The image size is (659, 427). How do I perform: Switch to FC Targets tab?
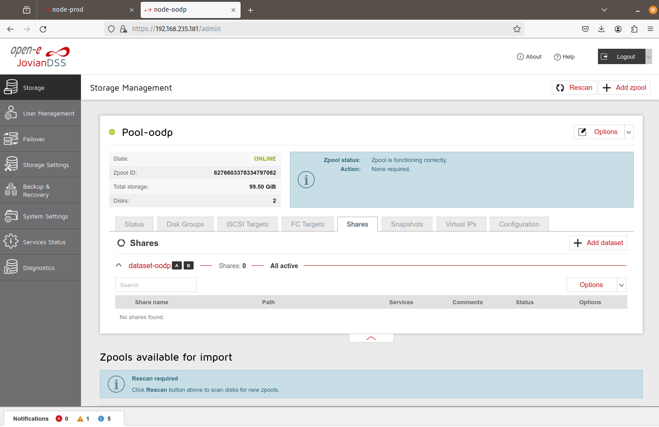[x=308, y=224]
